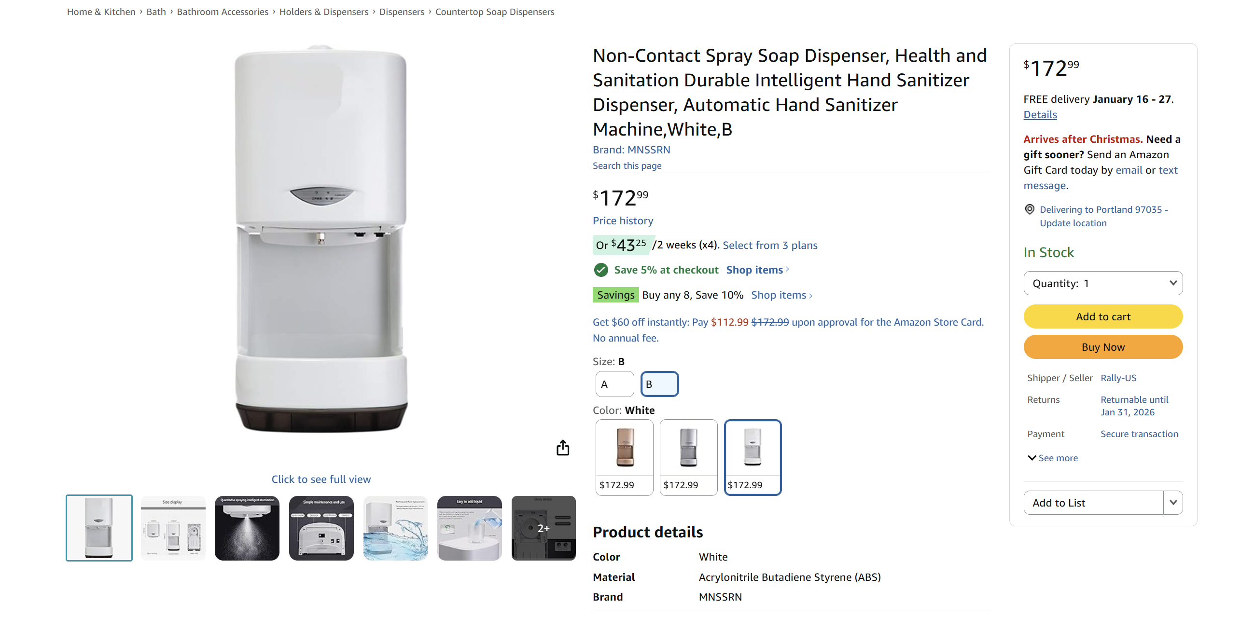Add the dispenser to cart

(x=1103, y=316)
